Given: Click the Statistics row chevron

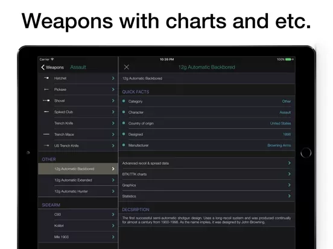Looking at the screenshot, I should tap(289, 196).
